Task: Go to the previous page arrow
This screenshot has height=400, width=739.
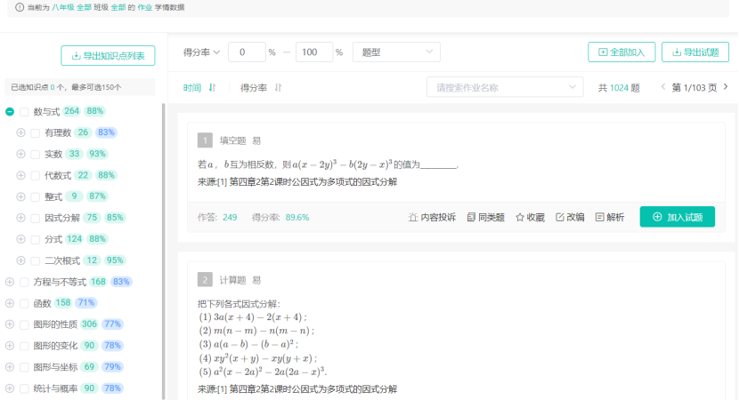Action: point(663,86)
